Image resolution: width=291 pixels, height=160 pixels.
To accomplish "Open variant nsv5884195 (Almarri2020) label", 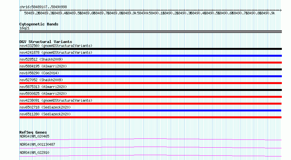I will coord(43,66).
